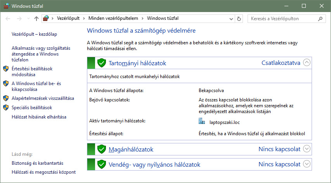Go up one level with the up arrow
331x183 pixels.
pos(36,18)
